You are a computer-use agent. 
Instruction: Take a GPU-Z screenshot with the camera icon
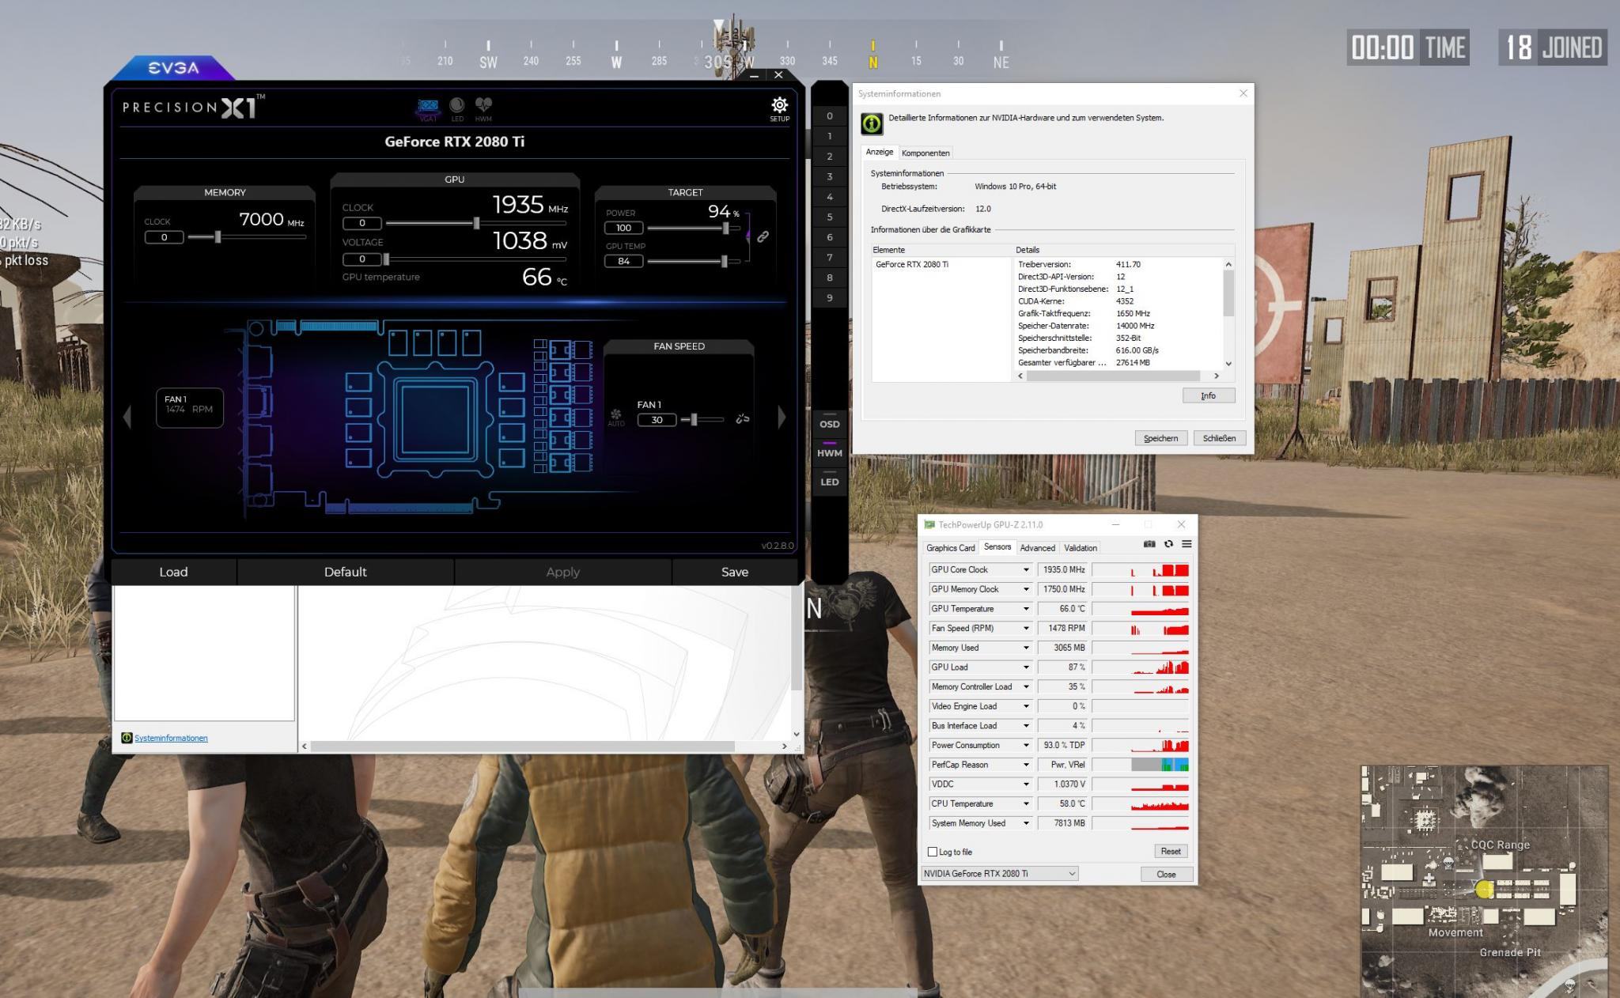click(x=1149, y=544)
